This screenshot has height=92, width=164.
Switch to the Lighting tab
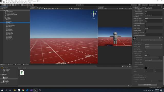click(x=143, y=7)
